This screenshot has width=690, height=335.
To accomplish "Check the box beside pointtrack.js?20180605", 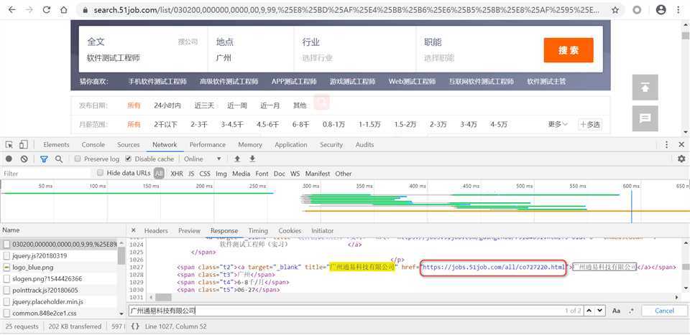I will click(6, 291).
